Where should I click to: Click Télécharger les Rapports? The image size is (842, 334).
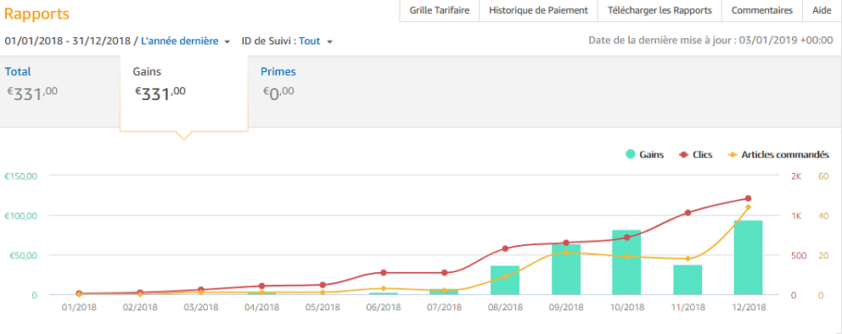[660, 10]
